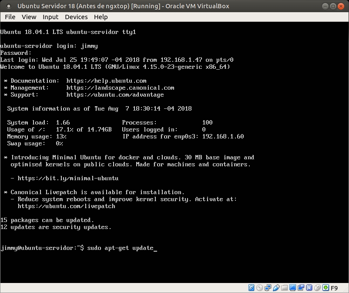Click the USB devices icon

(x=276, y=288)
